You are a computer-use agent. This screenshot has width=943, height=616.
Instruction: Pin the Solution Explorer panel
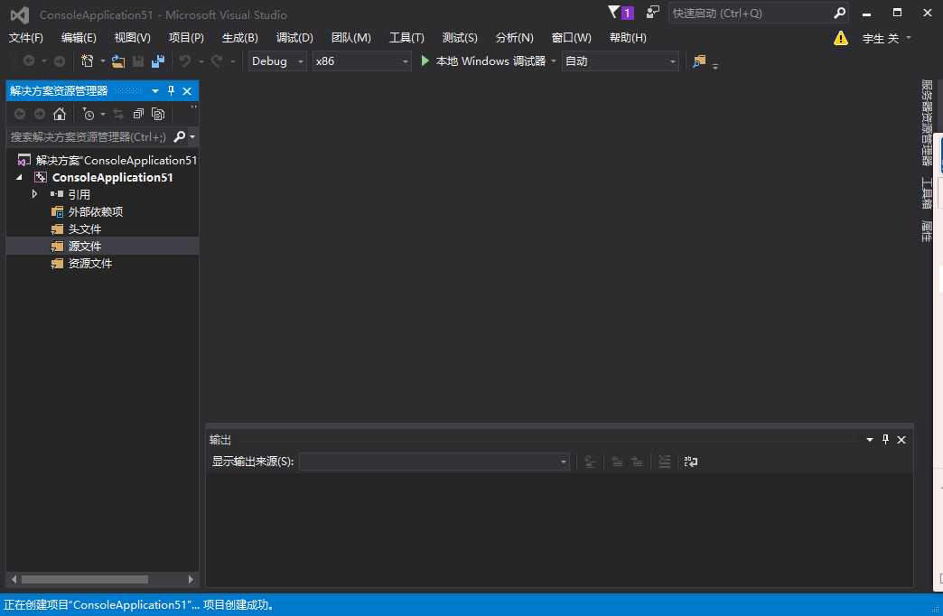pos(172,91)
